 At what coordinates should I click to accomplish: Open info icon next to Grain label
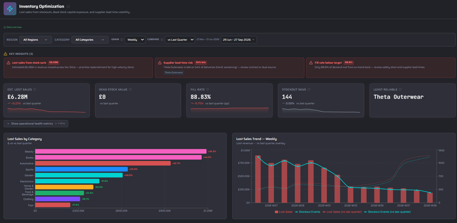pos(122,40)
